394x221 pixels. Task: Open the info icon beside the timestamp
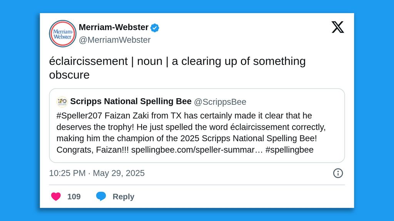pos(338,173)
